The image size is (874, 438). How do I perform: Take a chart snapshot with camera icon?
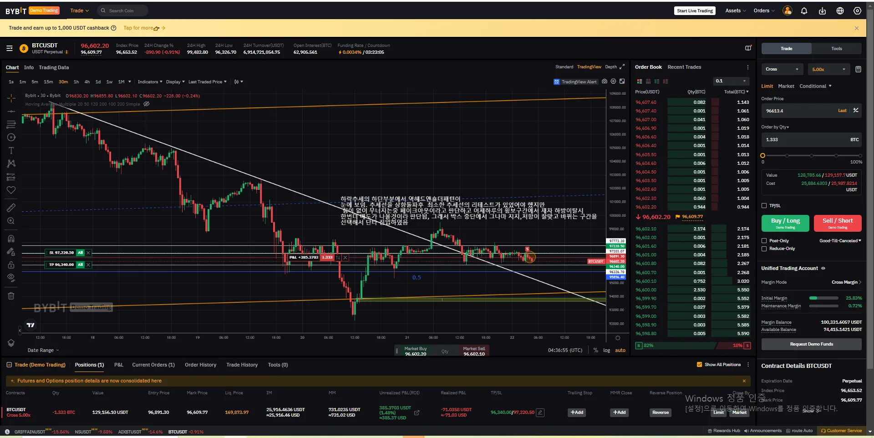[605, 81]
